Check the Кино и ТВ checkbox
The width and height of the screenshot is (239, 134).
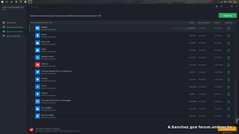tap(33, 43)
